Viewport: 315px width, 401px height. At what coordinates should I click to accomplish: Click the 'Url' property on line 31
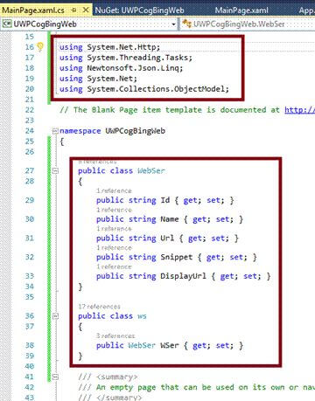click(x=167, y=239)
